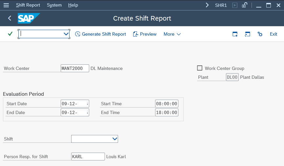Screen dimensions: 284x166
Task: Confirm with the green checkmark icon
Action: (10, 34)
